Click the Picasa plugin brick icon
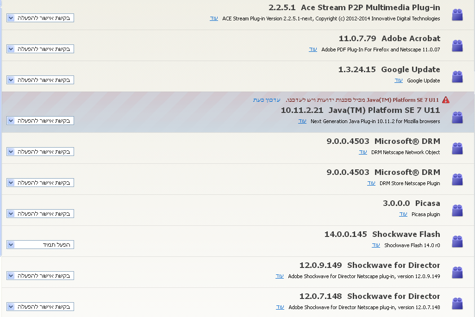The width and height of the screenshot is (475, 317). pos(457,211)
